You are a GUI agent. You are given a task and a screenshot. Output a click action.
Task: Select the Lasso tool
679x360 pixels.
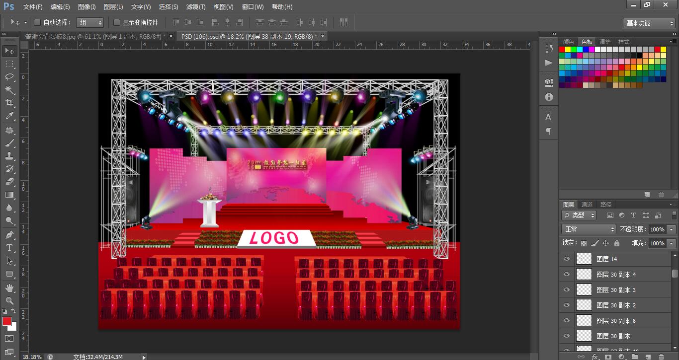coord(9,76)
